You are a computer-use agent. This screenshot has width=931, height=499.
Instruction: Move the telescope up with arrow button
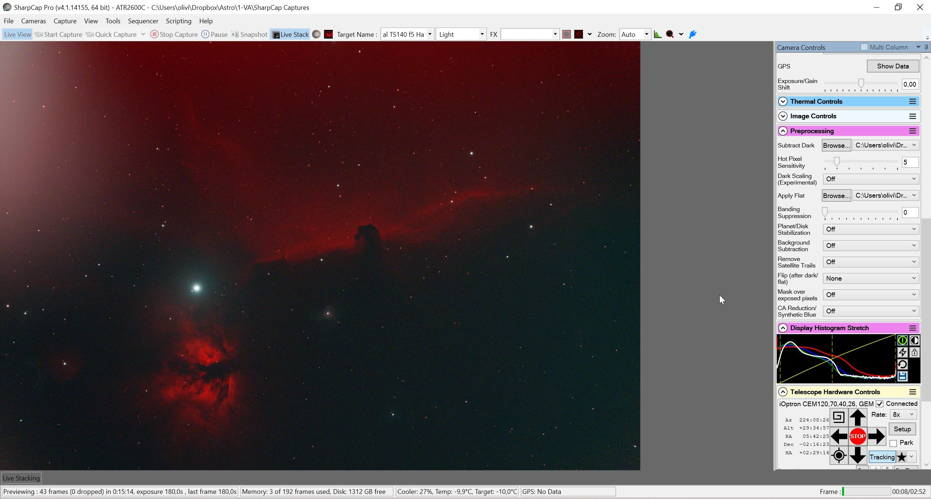click(858, 417)
